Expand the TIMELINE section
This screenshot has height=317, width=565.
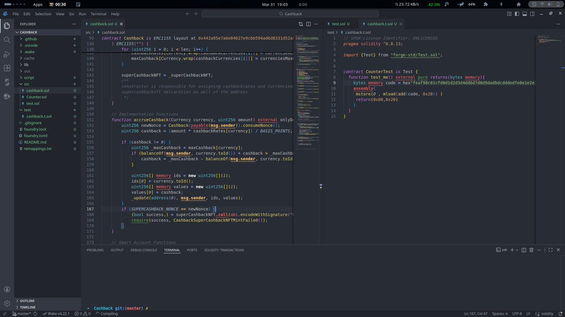coord(47,307)
